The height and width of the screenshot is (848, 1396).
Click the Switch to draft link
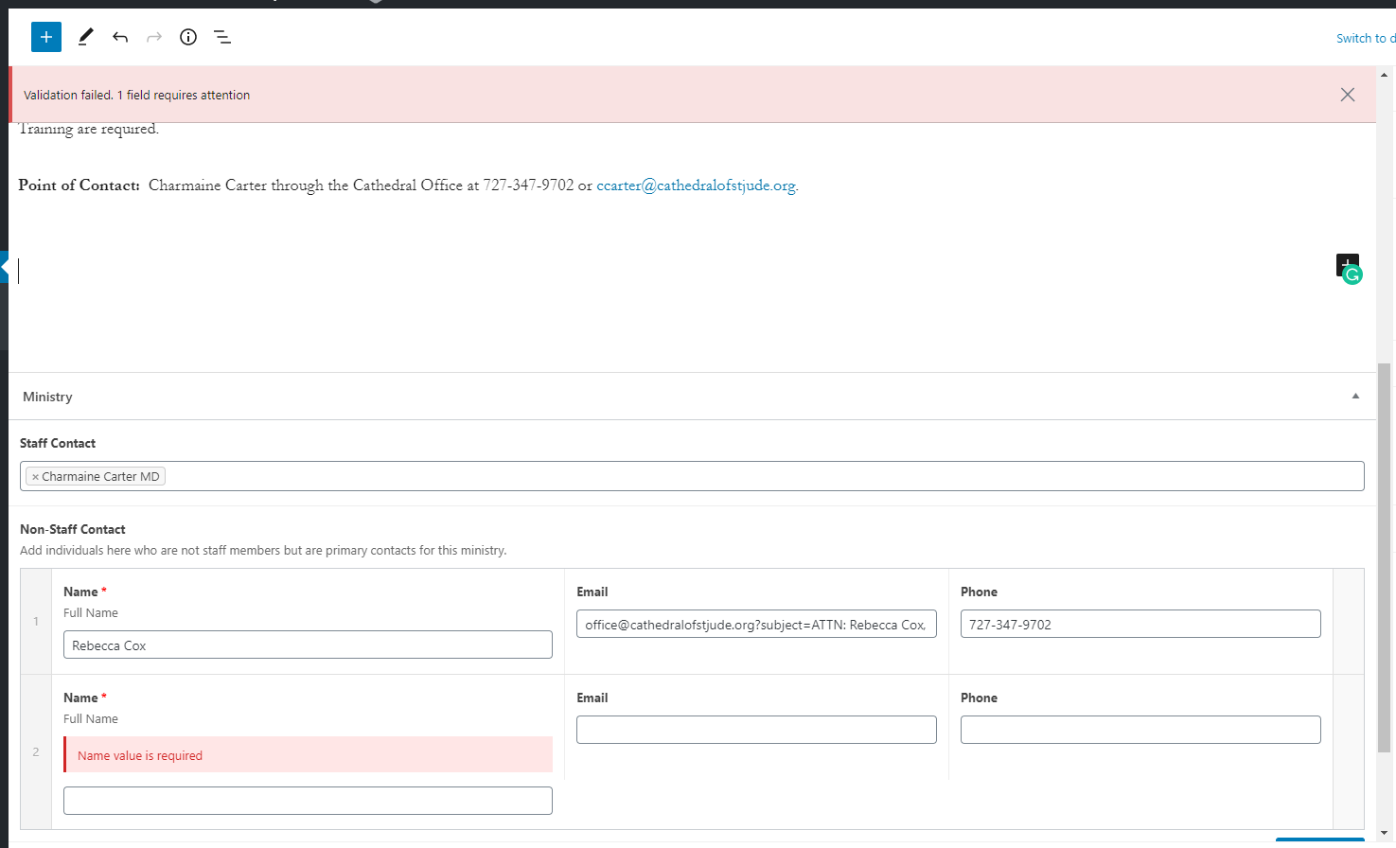pyautogui.click(x=1365, y=38)
